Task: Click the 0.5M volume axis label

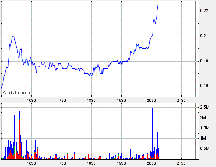Action: (x=205, y=149)
